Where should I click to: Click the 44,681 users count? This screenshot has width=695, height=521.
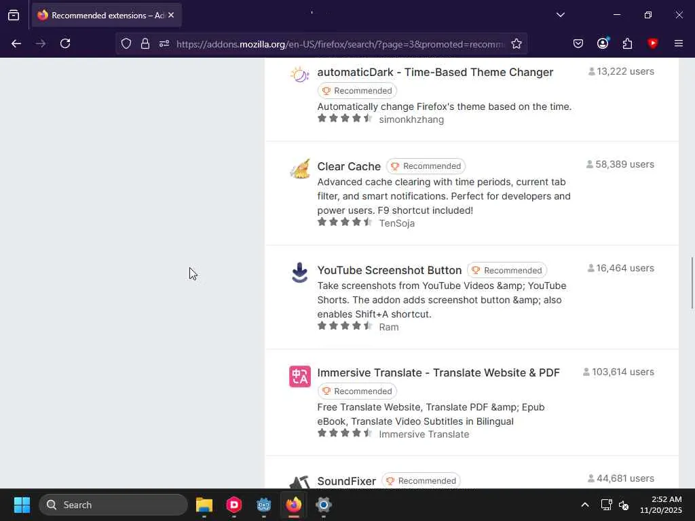coord(620,478)
